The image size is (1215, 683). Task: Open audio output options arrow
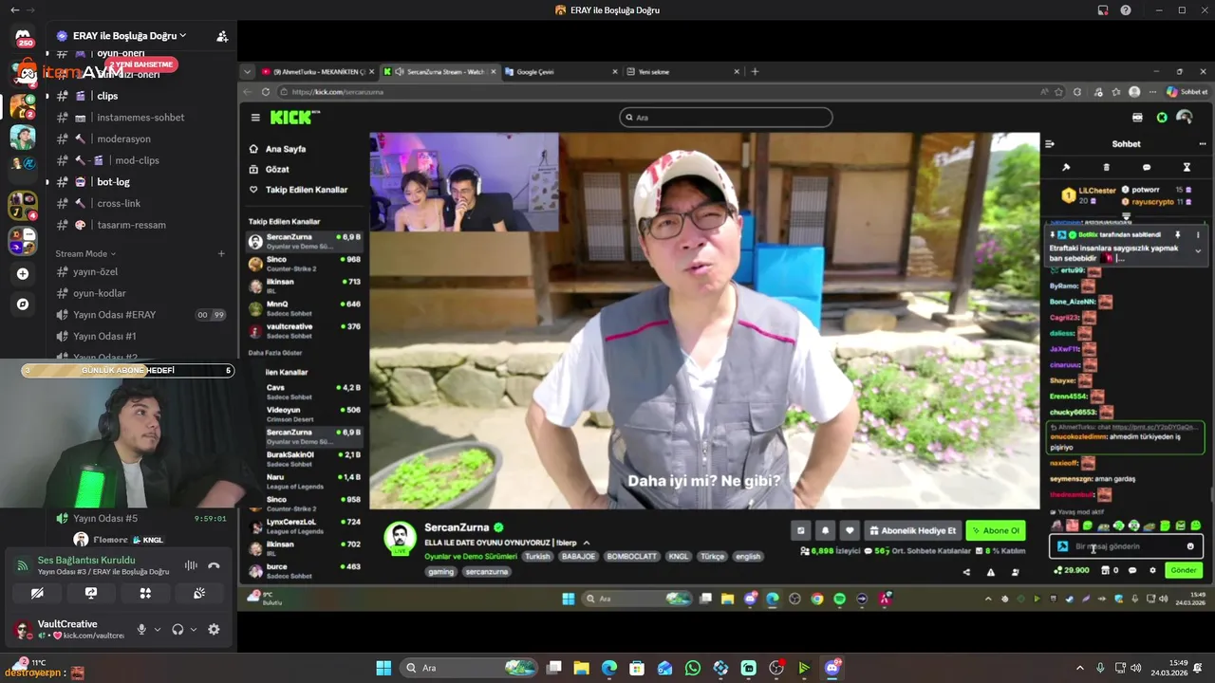tap(194, 629)
